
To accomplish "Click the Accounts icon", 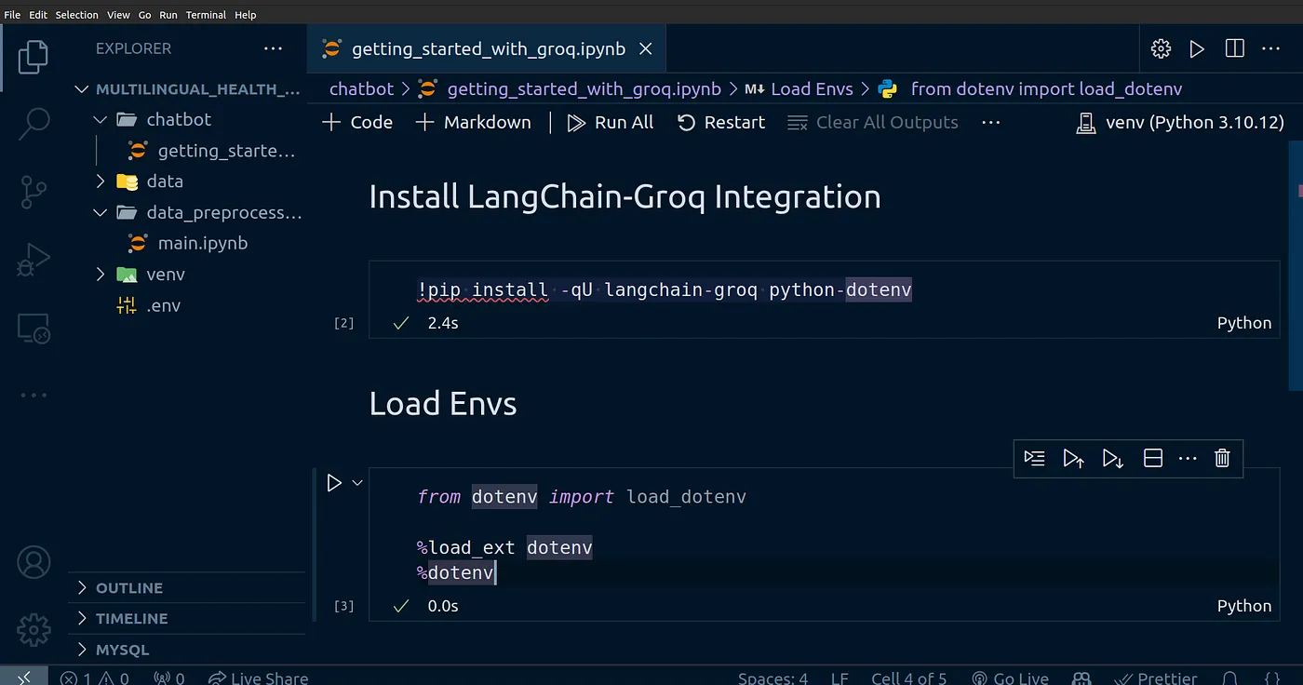I will click(x=34, y=563).
